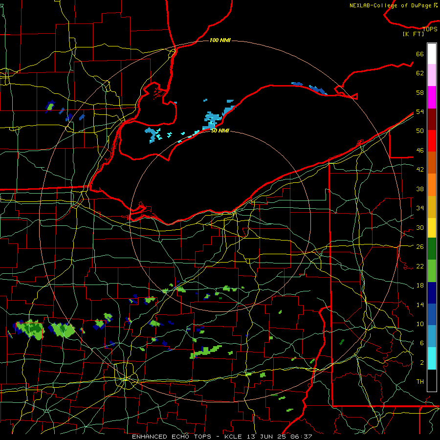Select legend value 42

click(420, 169)
